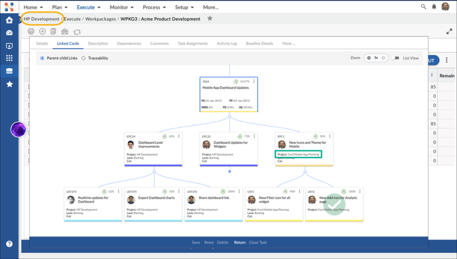Click HP Development breadcrumb link
This screenshot has width=457, height=259.
click(42, 19)
